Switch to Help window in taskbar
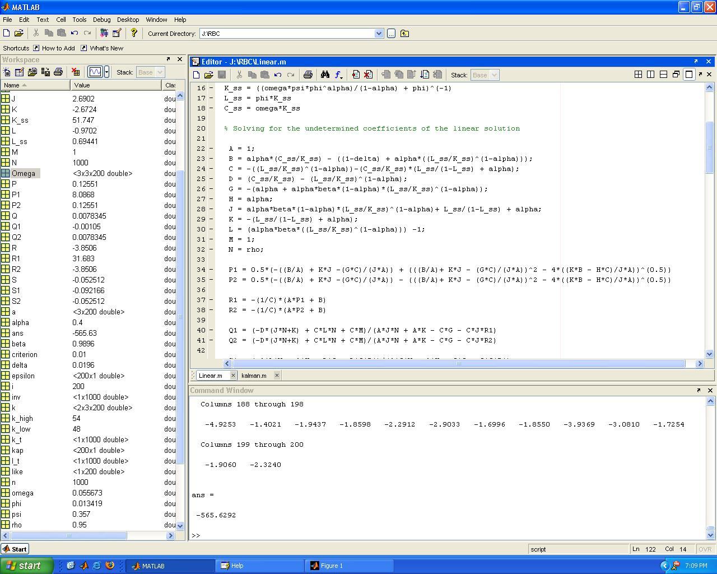 pyautogui.click(x=260, y=566)
